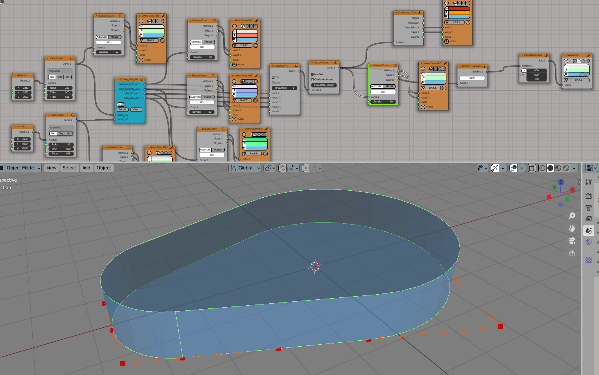
Task: Open the pivot point dropdown
Action: click(x=270, y=168)
